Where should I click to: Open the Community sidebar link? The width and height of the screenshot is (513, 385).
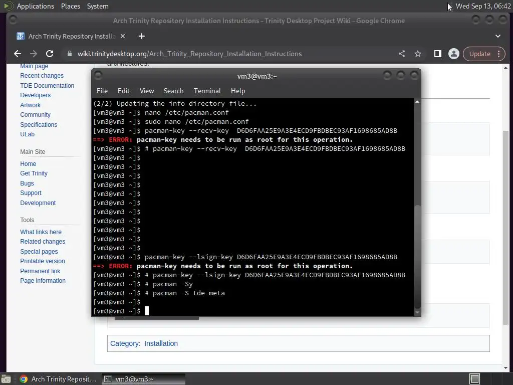tap(36, 115)
